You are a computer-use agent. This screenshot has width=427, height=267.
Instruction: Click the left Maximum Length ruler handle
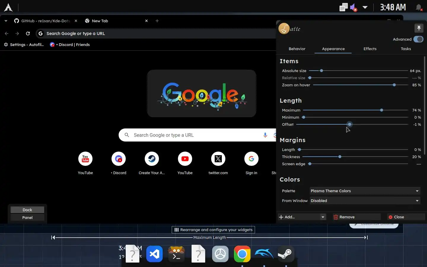[x=53, y=237]
